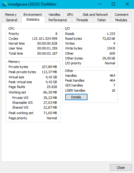Select Total time value 00:00:02.187
This screenshot has width=134, height=173.
coord(47,53)
